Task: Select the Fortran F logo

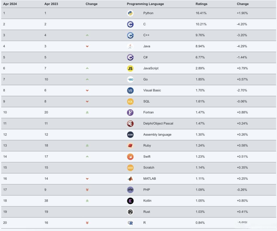Action: point(130,113)
